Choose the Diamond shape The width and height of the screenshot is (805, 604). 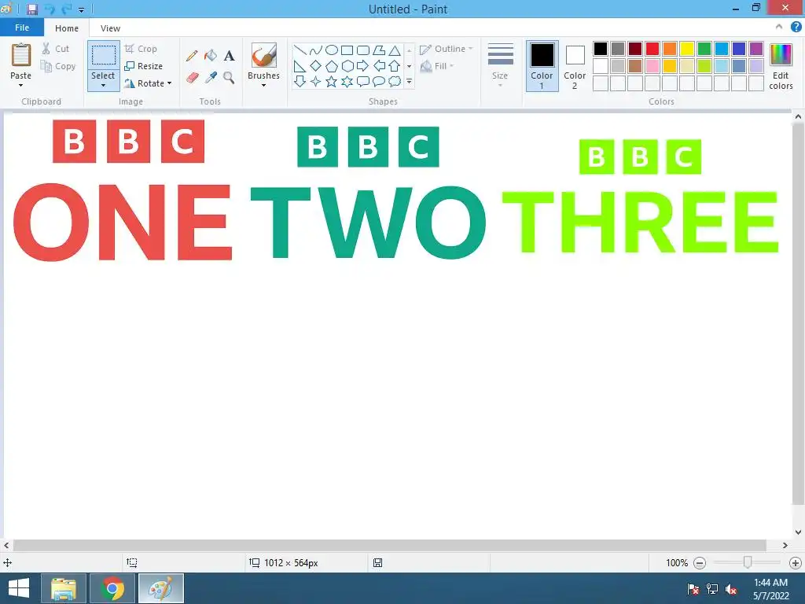click(316, 66)
